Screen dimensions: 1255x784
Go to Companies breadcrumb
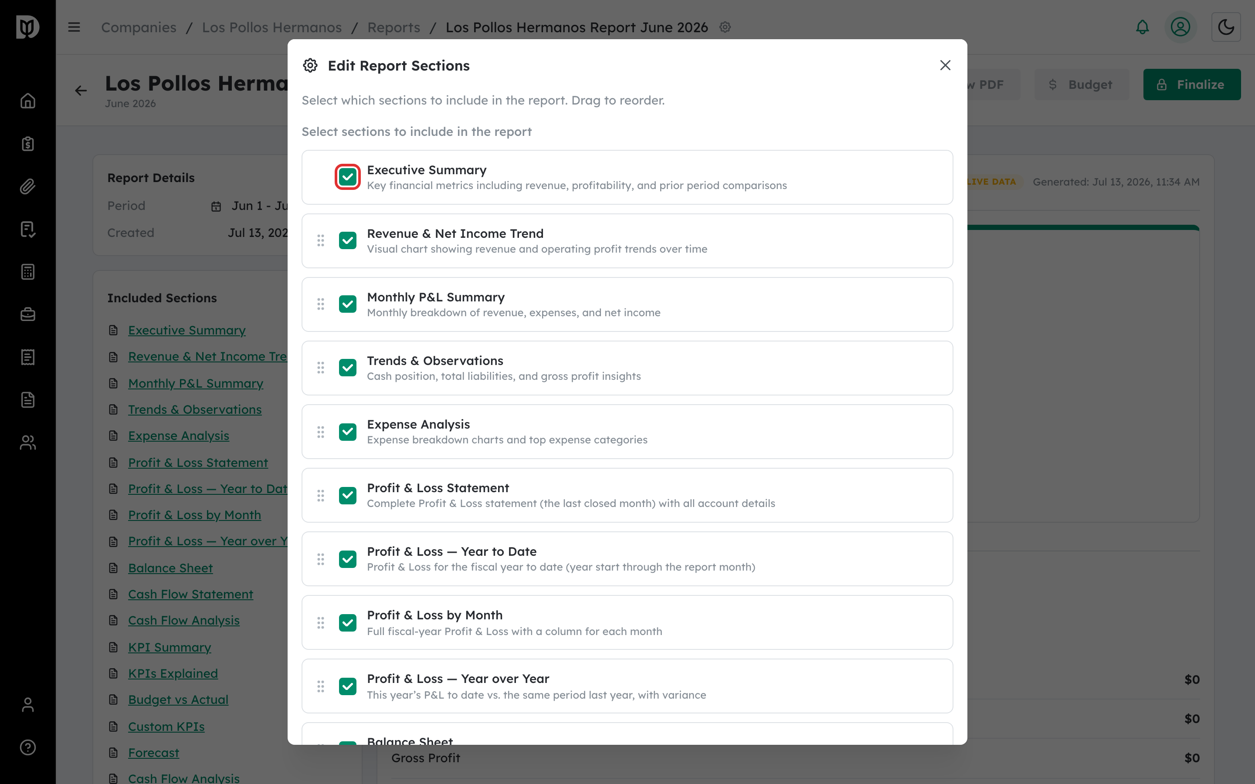click(x=139, y=27)
